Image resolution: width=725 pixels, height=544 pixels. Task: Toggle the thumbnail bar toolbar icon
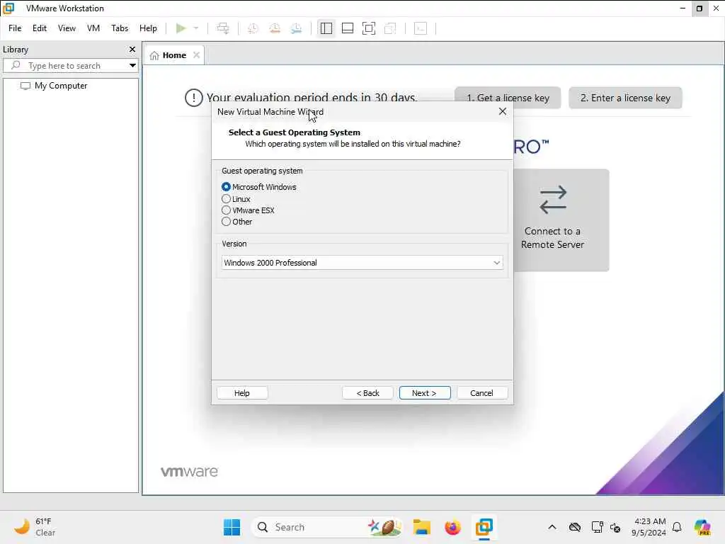coord(347,28)
